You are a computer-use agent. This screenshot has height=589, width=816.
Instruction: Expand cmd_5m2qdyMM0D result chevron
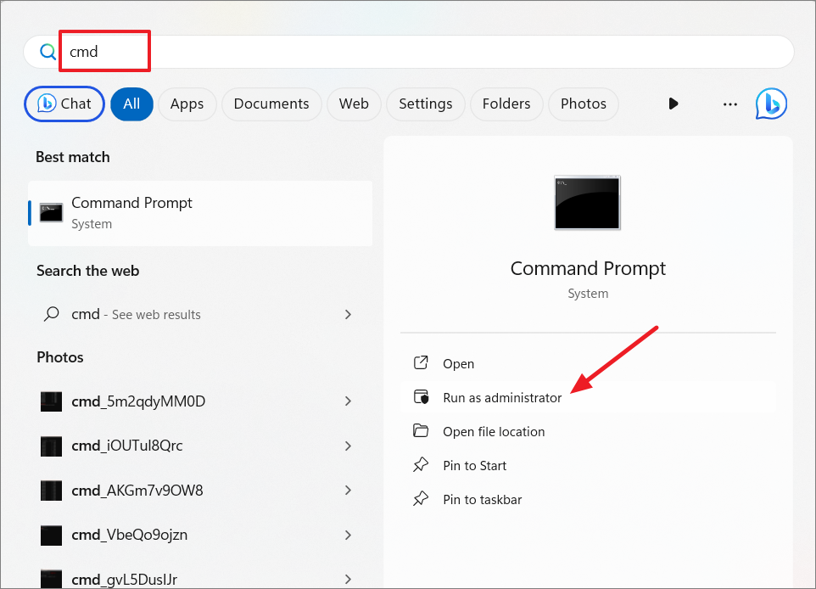pyautogui.click(x=348, y=401)
